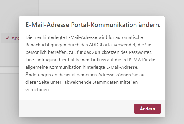Viewport: 184px width, 124px height.
Task: Click the word IPEMA in the description
Action: pos(127,60)
